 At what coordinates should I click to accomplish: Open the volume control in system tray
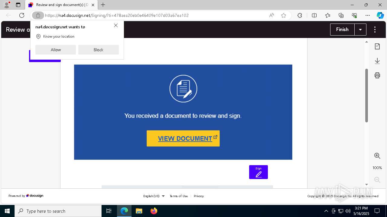click(x=348, y=211)
